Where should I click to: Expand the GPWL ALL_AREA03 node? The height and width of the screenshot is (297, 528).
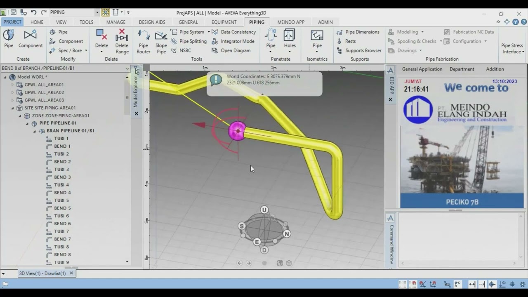coord(12,100)
